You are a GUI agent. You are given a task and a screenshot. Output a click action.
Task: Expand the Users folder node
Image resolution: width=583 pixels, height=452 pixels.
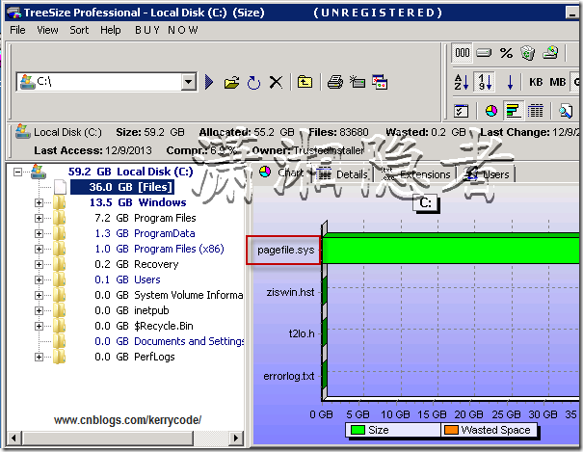pyautogui.click(x=39, y=279)
